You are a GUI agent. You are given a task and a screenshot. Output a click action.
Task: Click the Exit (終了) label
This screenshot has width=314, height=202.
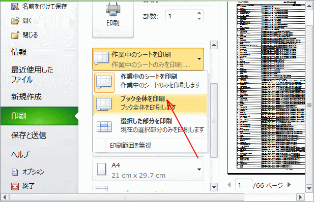28,186
